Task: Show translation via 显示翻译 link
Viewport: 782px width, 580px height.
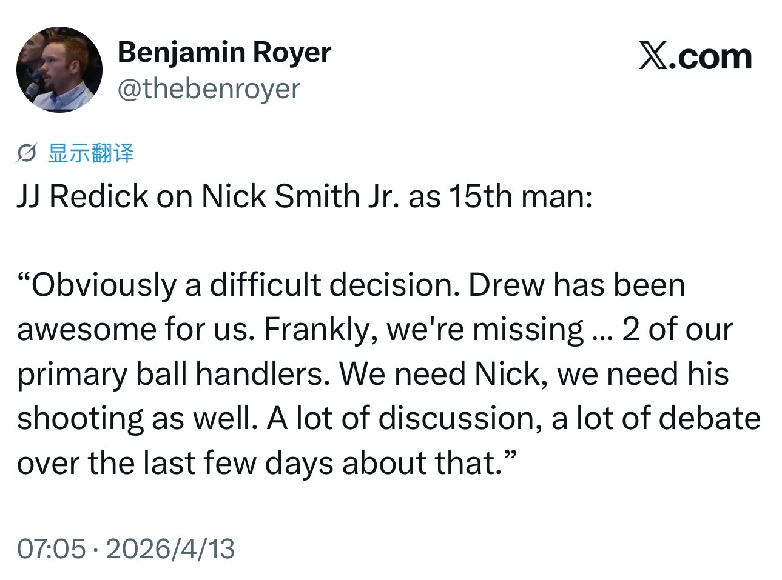Action: point(90,153)
